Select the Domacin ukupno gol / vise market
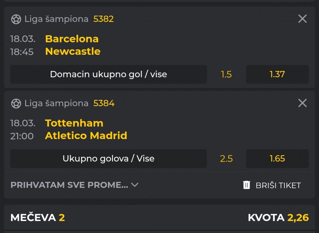Screen dimensions: 319x233 click(108, 74)
